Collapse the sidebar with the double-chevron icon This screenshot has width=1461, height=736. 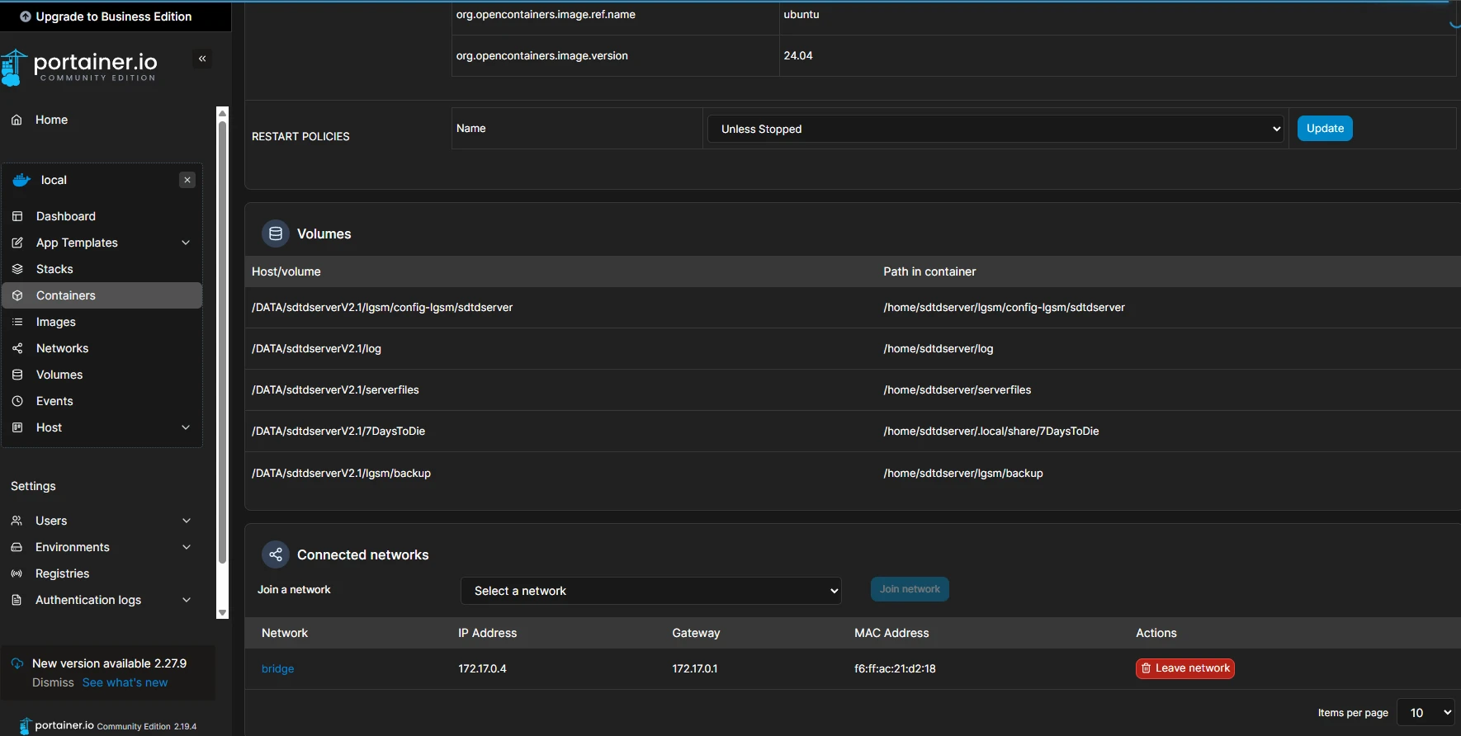[x=202, y=59]
